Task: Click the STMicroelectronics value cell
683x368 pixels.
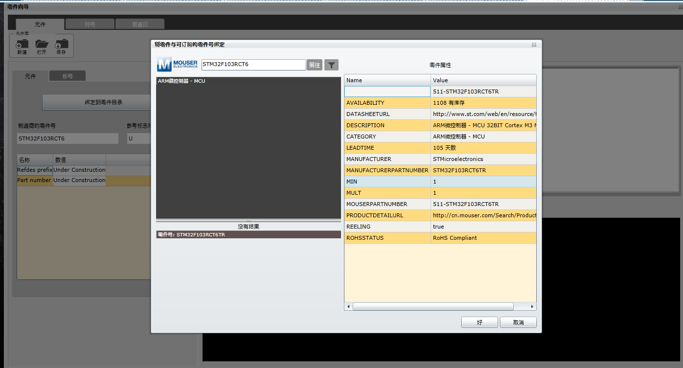Action: click(483, 159)
